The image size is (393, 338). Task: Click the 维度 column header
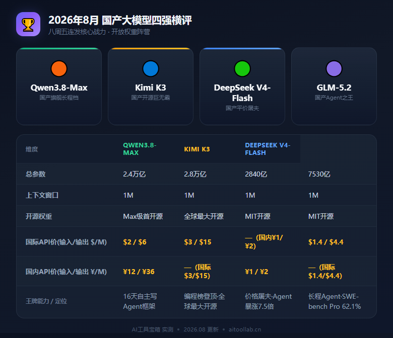coord(32,149)
